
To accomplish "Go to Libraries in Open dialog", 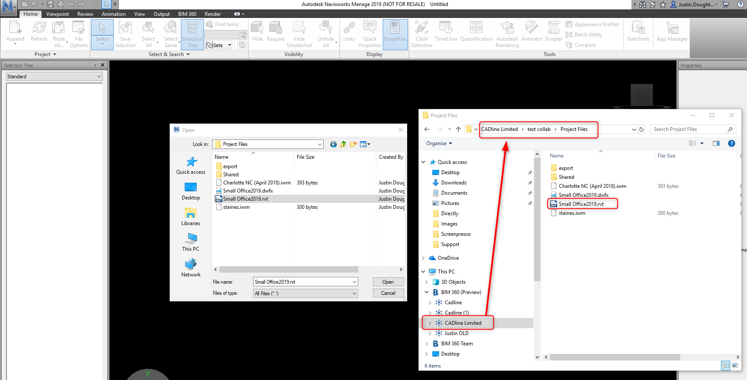I will click(191, 217).
